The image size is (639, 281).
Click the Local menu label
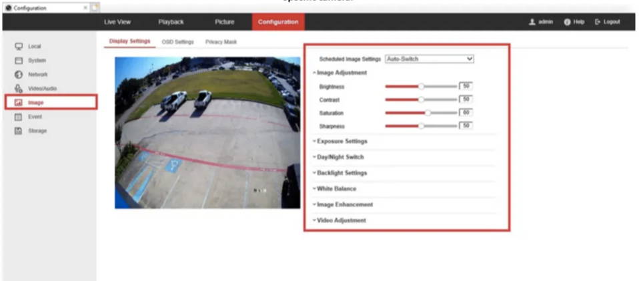pyautogui.click(x=35, y=47)
